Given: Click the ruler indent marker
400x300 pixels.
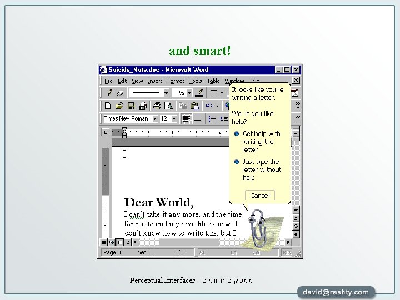Looking at the screenshot, I should 124,132.
